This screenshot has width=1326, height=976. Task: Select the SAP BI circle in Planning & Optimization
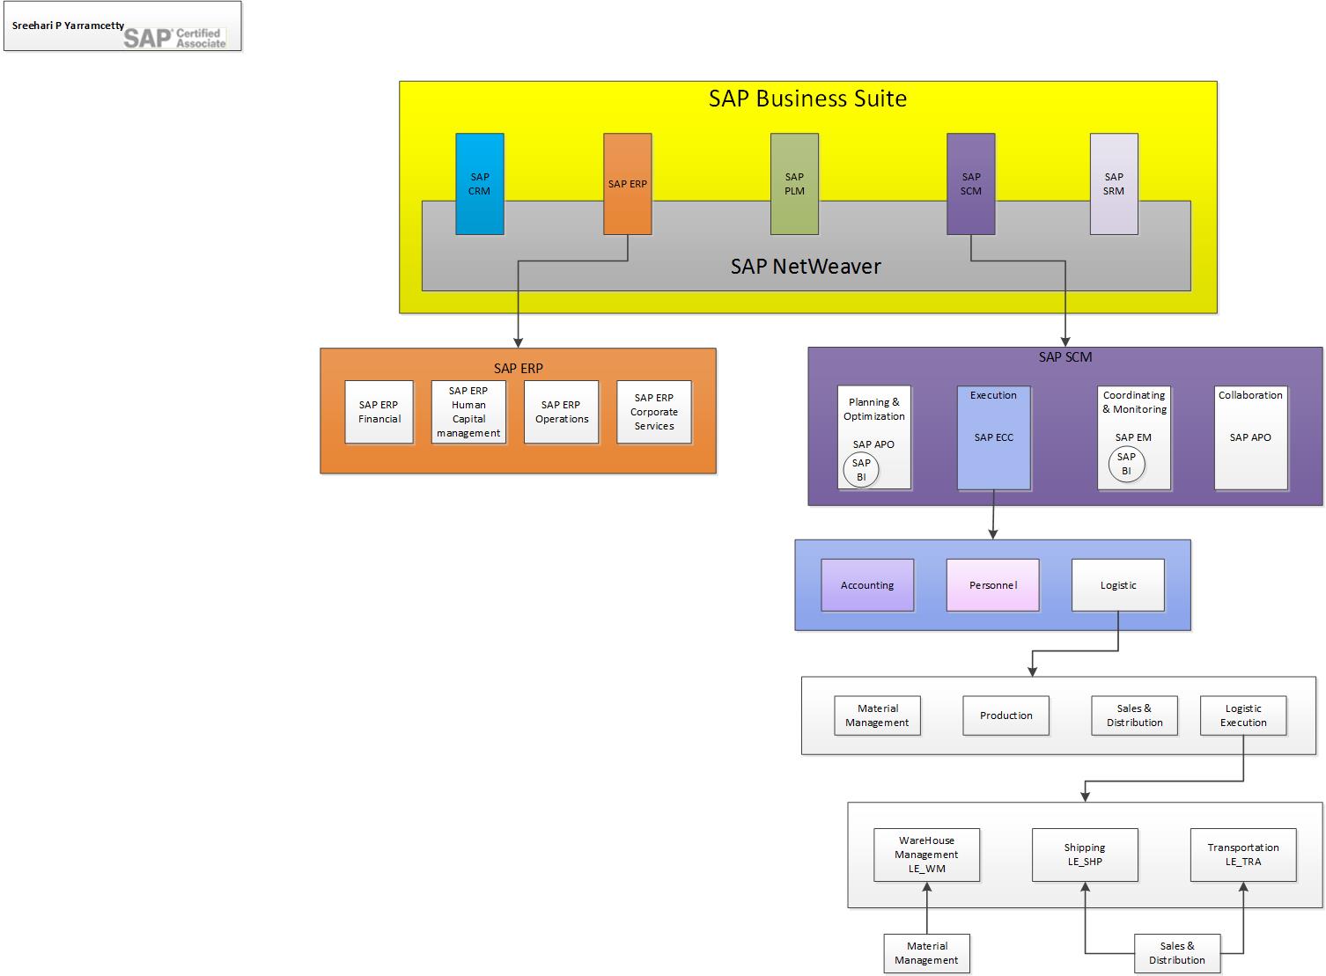[861, 470]
